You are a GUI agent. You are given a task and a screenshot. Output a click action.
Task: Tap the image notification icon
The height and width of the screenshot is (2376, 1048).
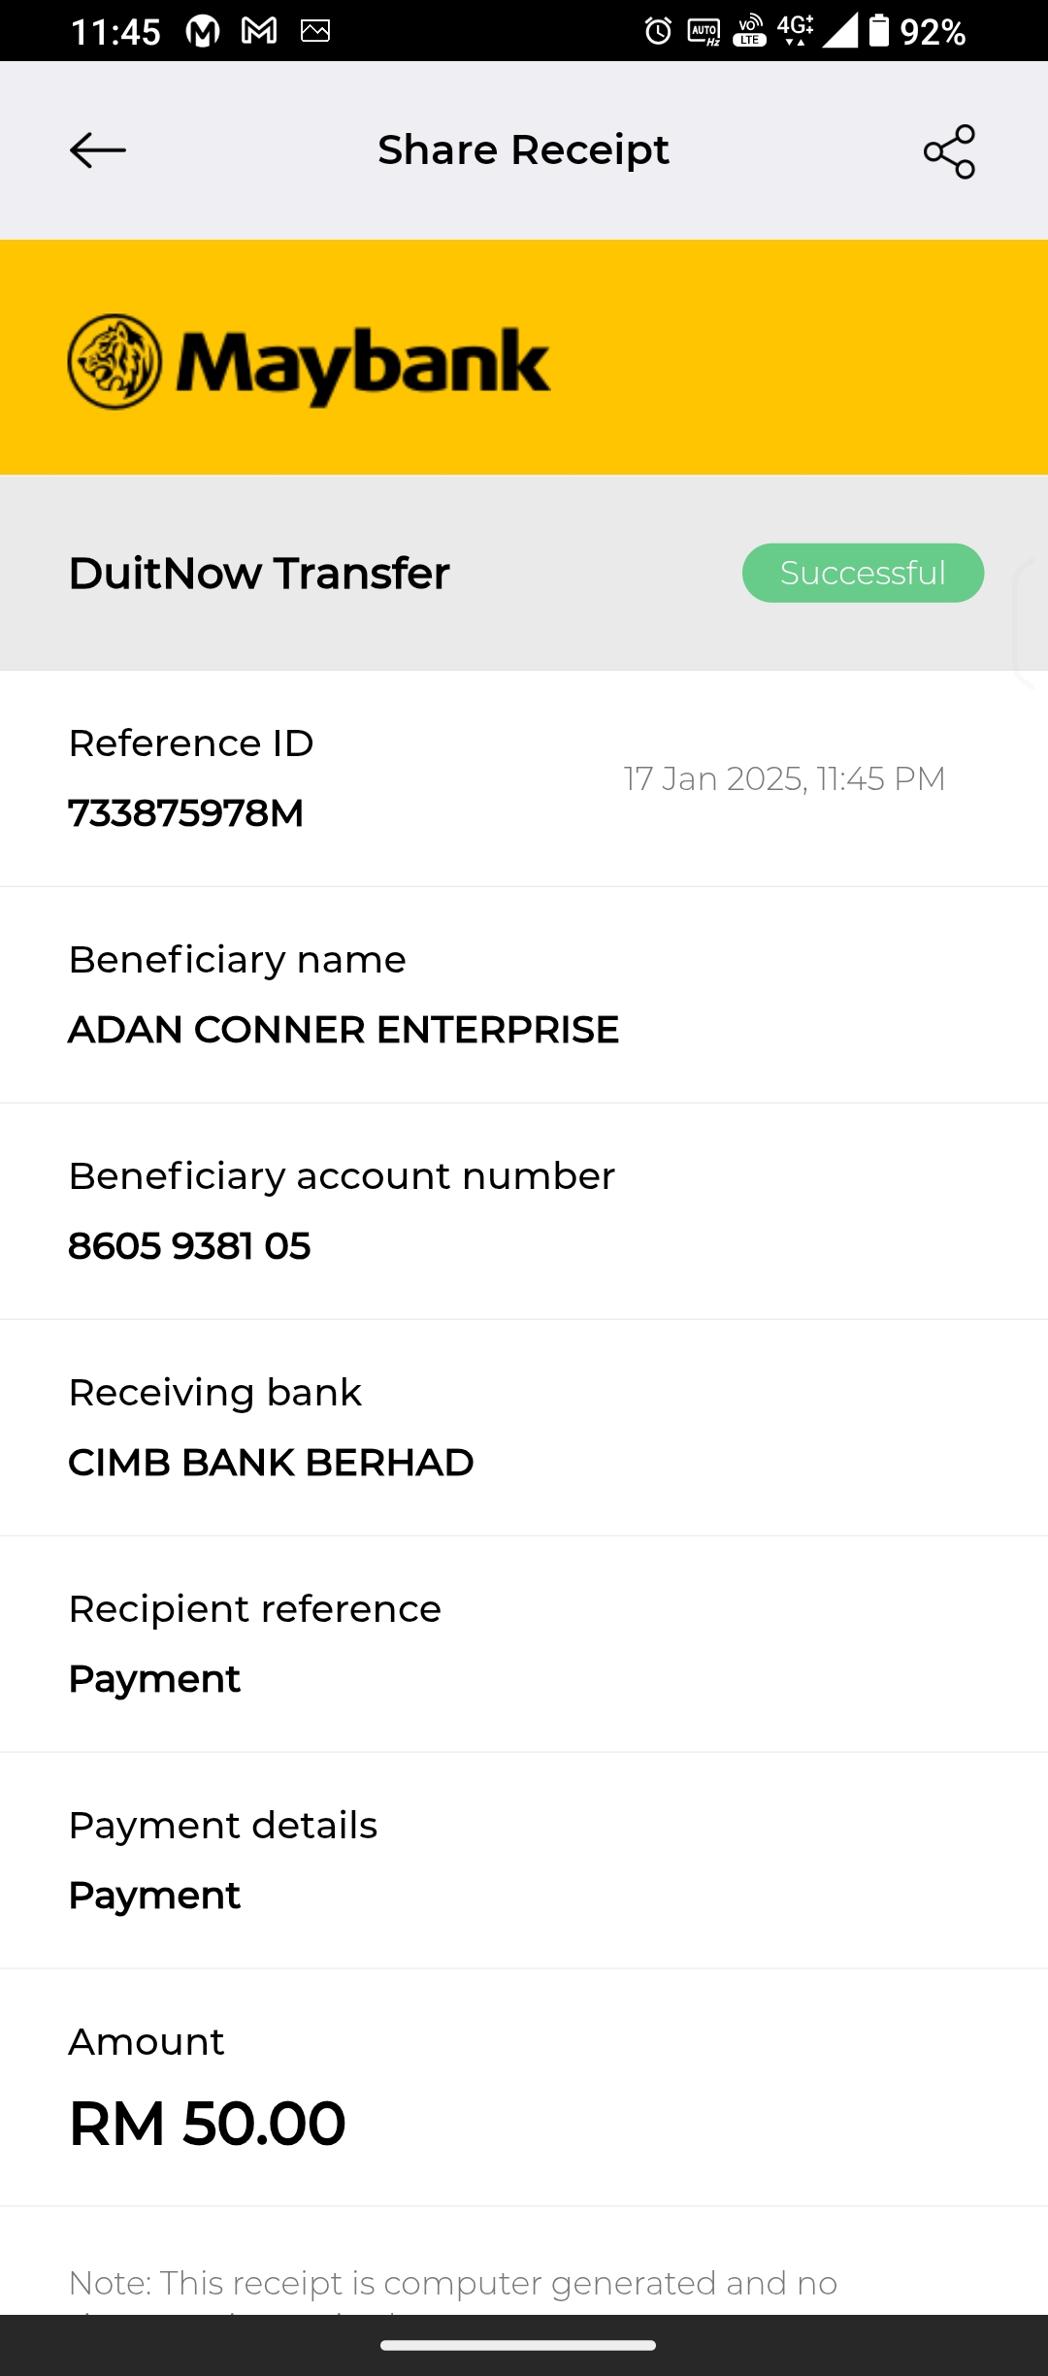[315, 31]
